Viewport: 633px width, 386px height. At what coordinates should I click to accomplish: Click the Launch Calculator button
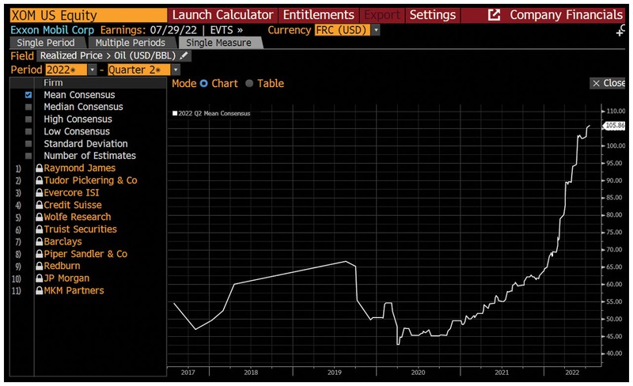[x=222, y=15]
